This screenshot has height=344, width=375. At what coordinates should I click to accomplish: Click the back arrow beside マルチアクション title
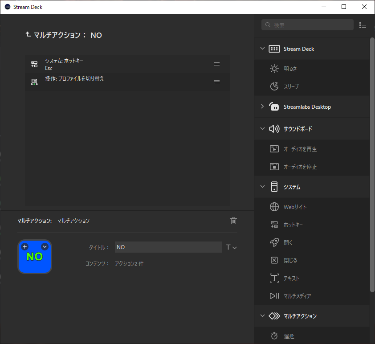pyautogui.click(x=29, y=34)
